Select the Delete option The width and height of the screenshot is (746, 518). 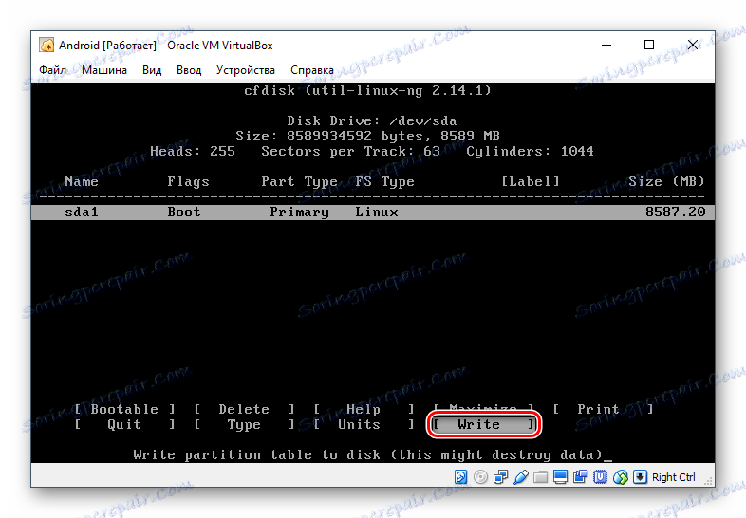244,409
